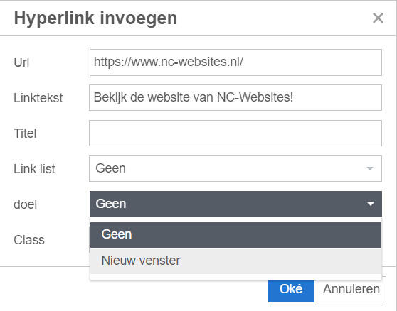Click the Titel label text
Viewport: 397px width, 311px height.
[x=25, y=133]
